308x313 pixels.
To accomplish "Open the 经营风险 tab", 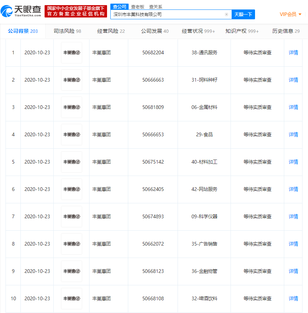I will [x=111, y=31].
